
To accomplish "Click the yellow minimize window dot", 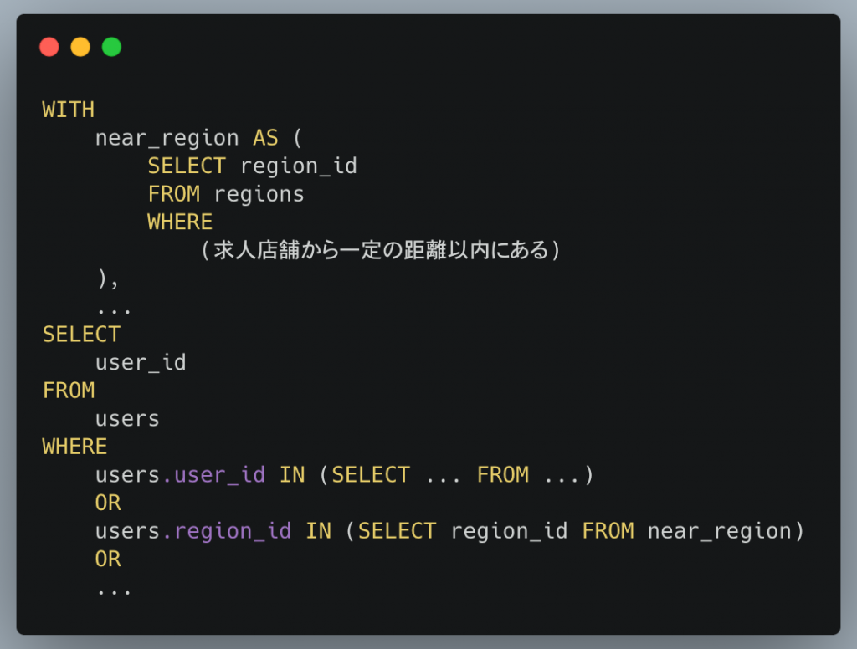I will coord(80,47).
